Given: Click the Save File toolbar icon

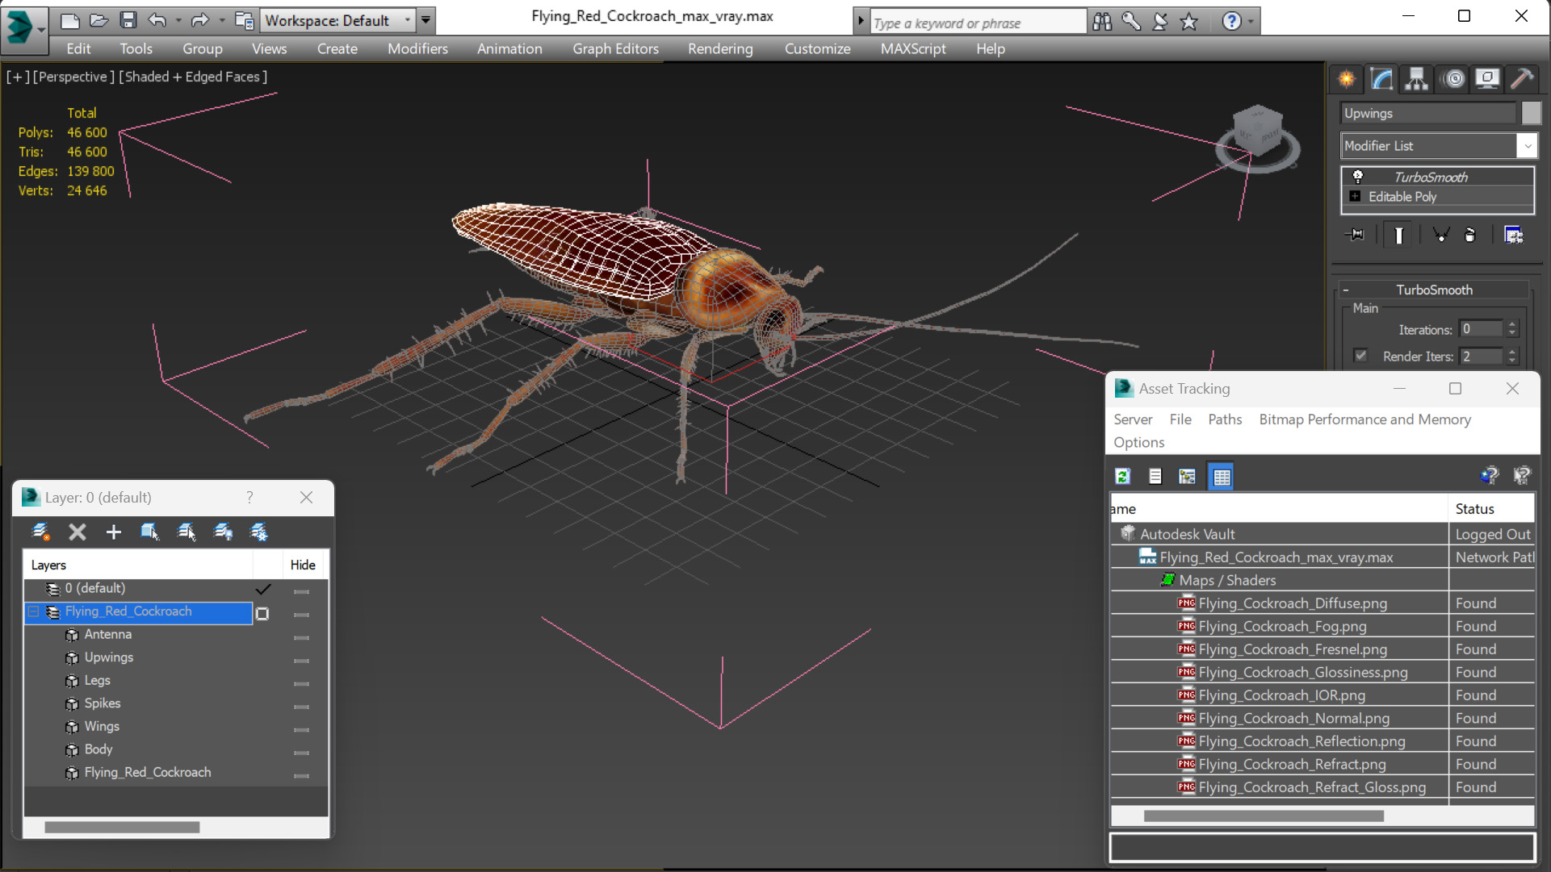Looking at the screenshot, I should pyautogui.click(x=128, y=20).
